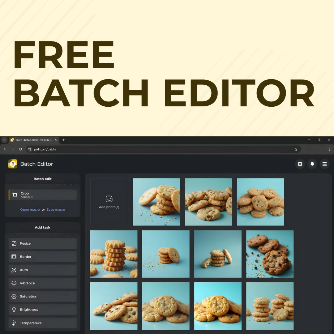Image resolution: width=334 pixels, height=334 pixels.
Task: Click the Resize task icon
Action: (x=14, y=243)
